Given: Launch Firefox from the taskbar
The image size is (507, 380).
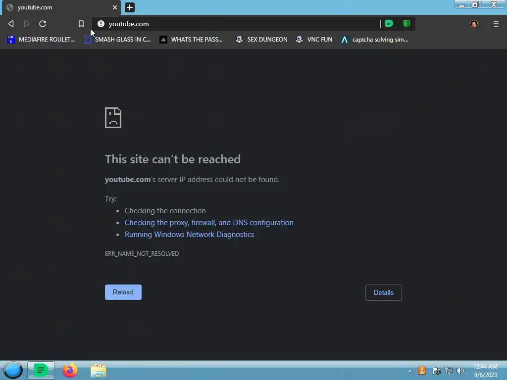Looking at the screenshot, I should pyautogui.click(x=69, y=370).
